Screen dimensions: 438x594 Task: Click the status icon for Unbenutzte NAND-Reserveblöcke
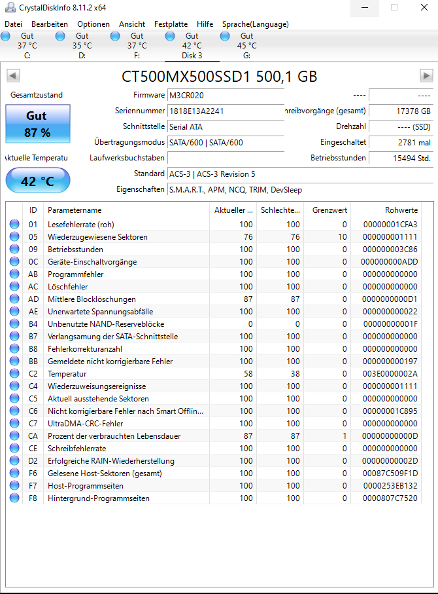pos(14,324)
